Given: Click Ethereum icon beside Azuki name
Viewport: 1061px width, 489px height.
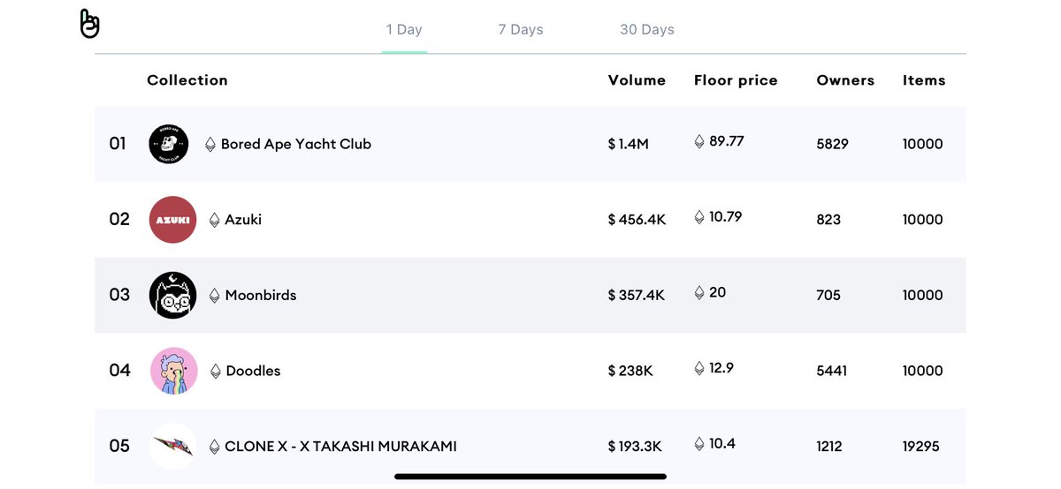Looking at the screenshot, I should point(214,220).
